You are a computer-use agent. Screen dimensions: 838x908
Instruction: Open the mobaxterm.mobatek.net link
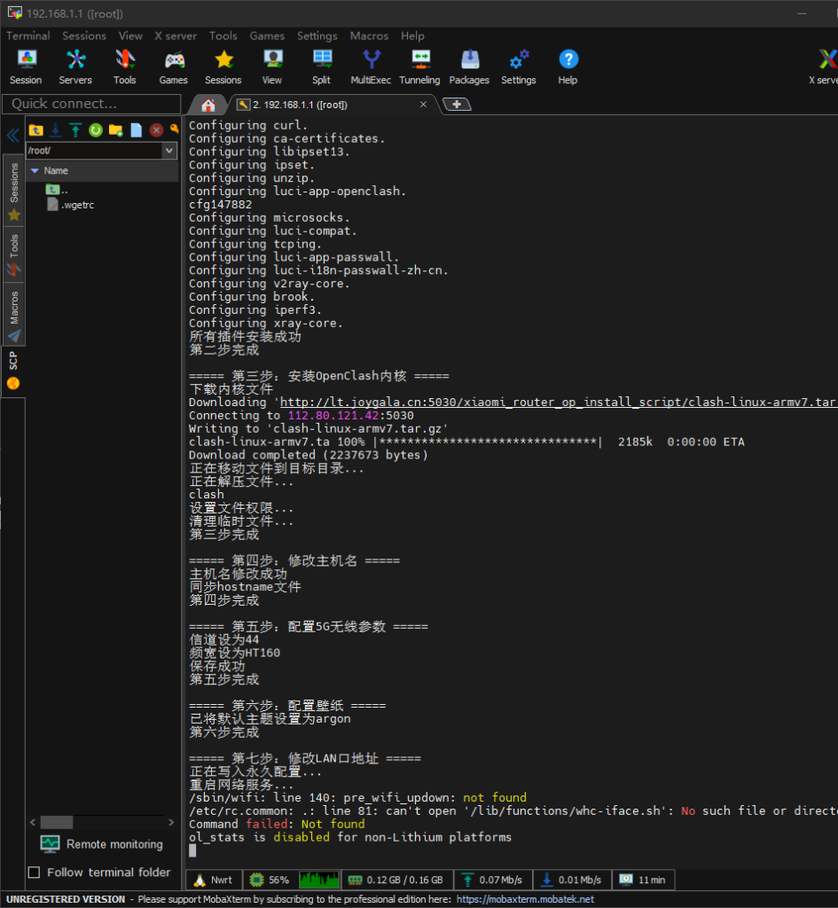click(525, 899)
